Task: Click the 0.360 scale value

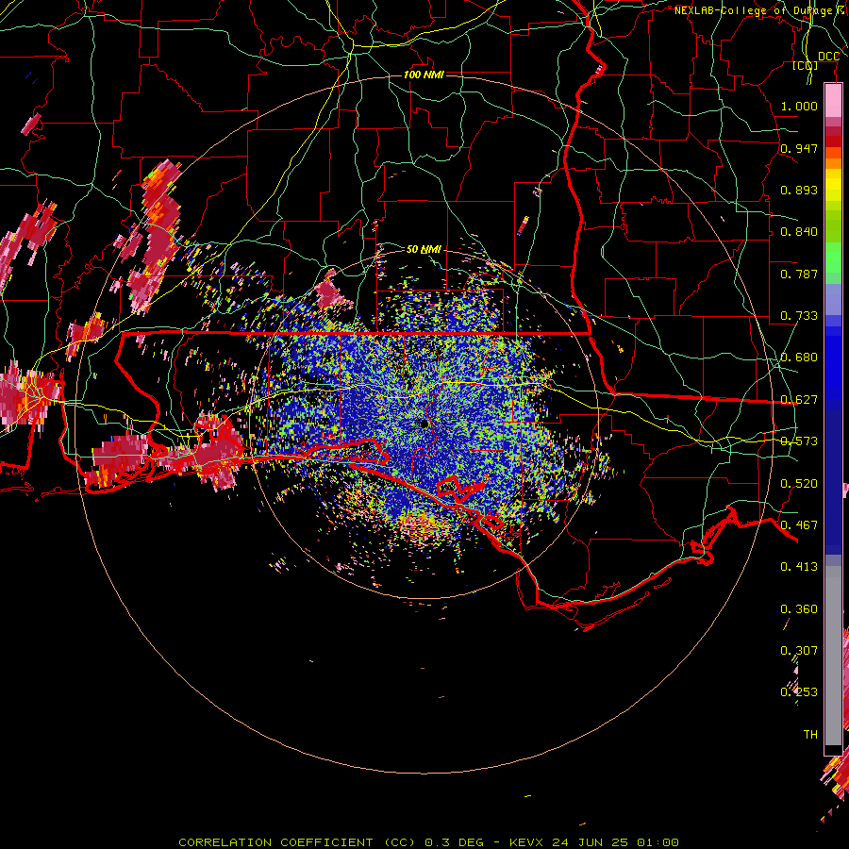Action: pos(799,609)
